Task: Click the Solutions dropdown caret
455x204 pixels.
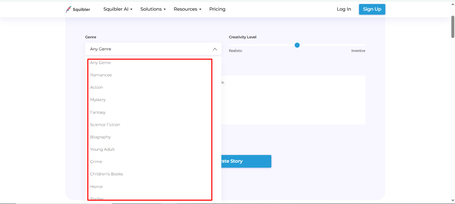Action: [x=165, y=9]
